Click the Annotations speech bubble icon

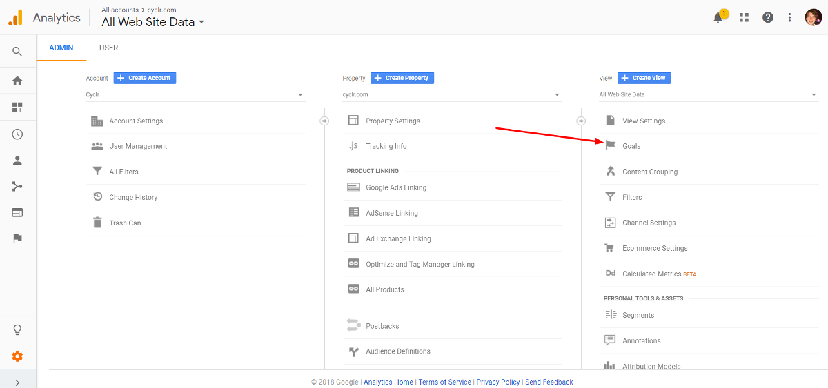610,340
